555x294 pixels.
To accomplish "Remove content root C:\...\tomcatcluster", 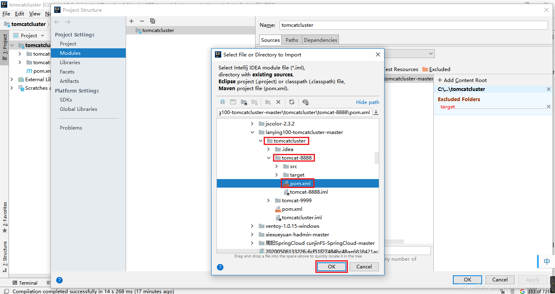I will pos(548,89).
